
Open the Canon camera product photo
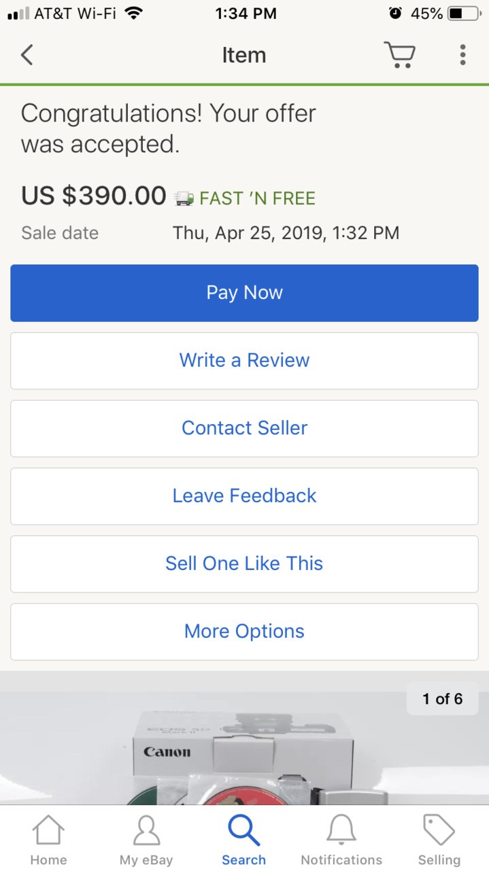tap(244, 747)
